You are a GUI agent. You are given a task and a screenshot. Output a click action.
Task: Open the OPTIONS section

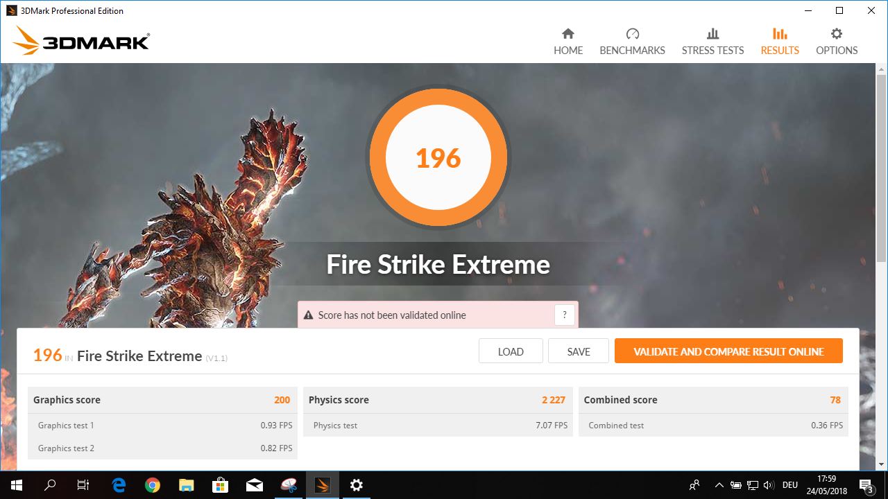click(x=837, y=42)
